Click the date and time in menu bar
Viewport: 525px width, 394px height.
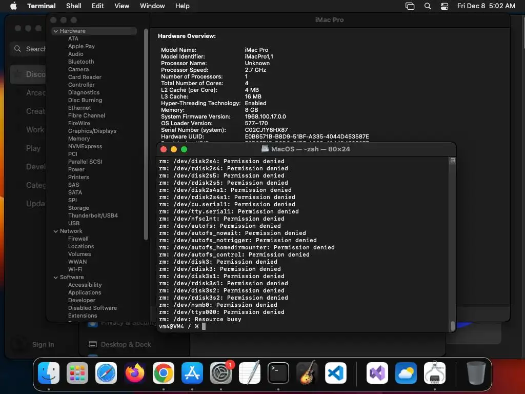[486, 6]
